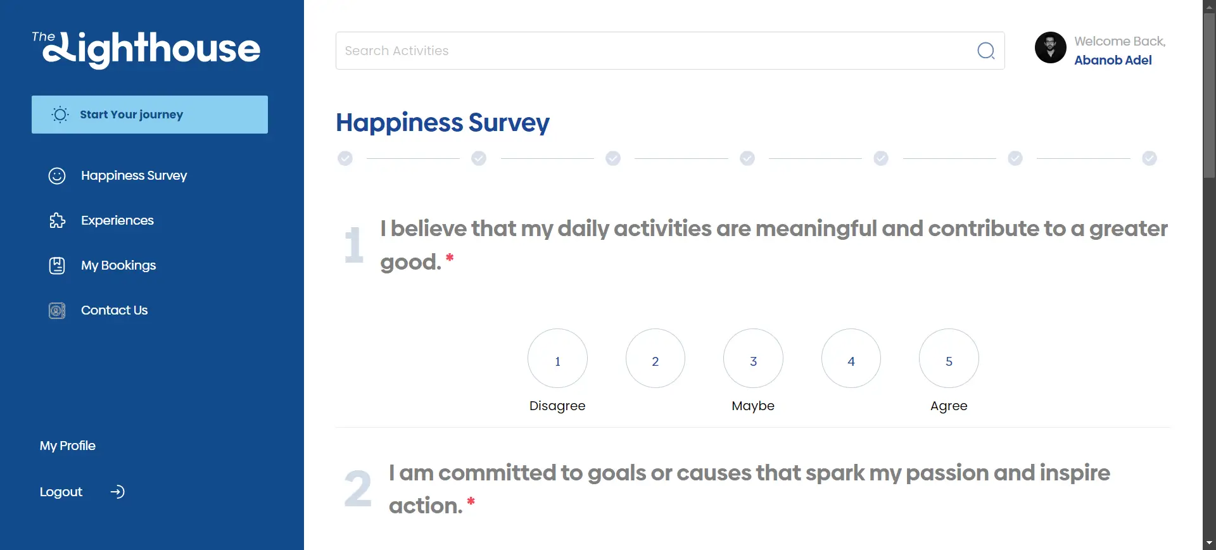1216x550 pixels.
Task: Click the Lighthouse logo
Action: [146, 49]
